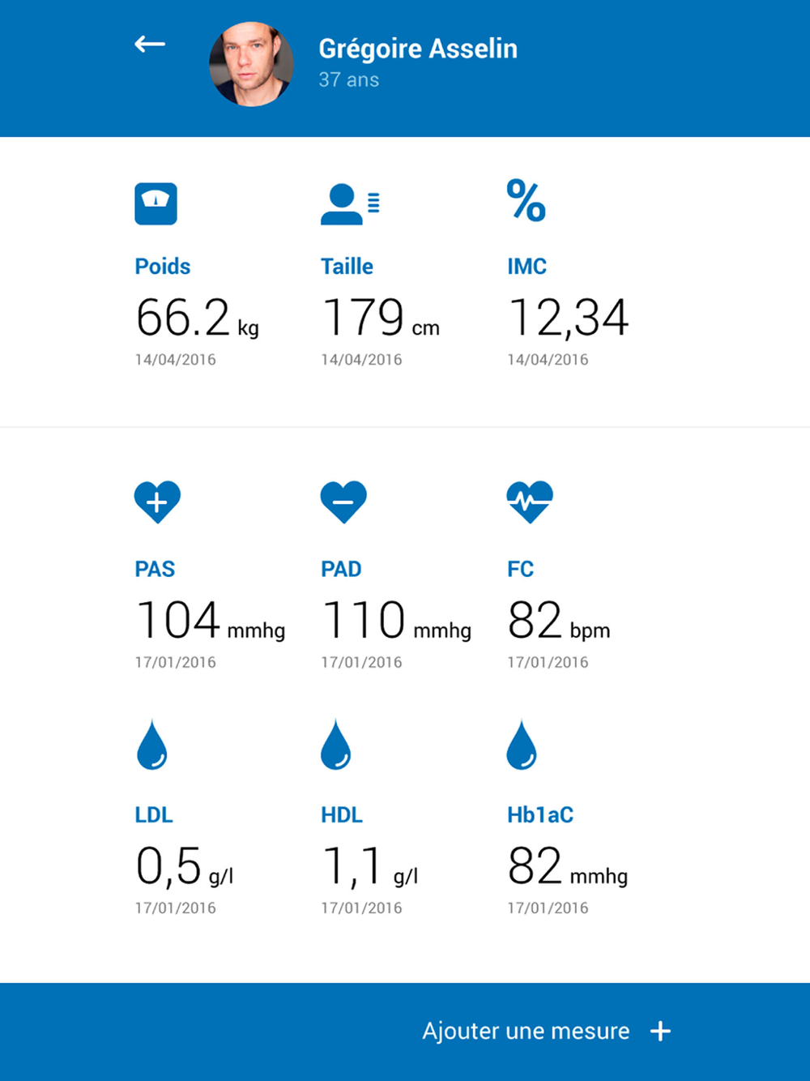Tap the Poids scale icon
Screen dimensions: 810x1081
(156, 203)
